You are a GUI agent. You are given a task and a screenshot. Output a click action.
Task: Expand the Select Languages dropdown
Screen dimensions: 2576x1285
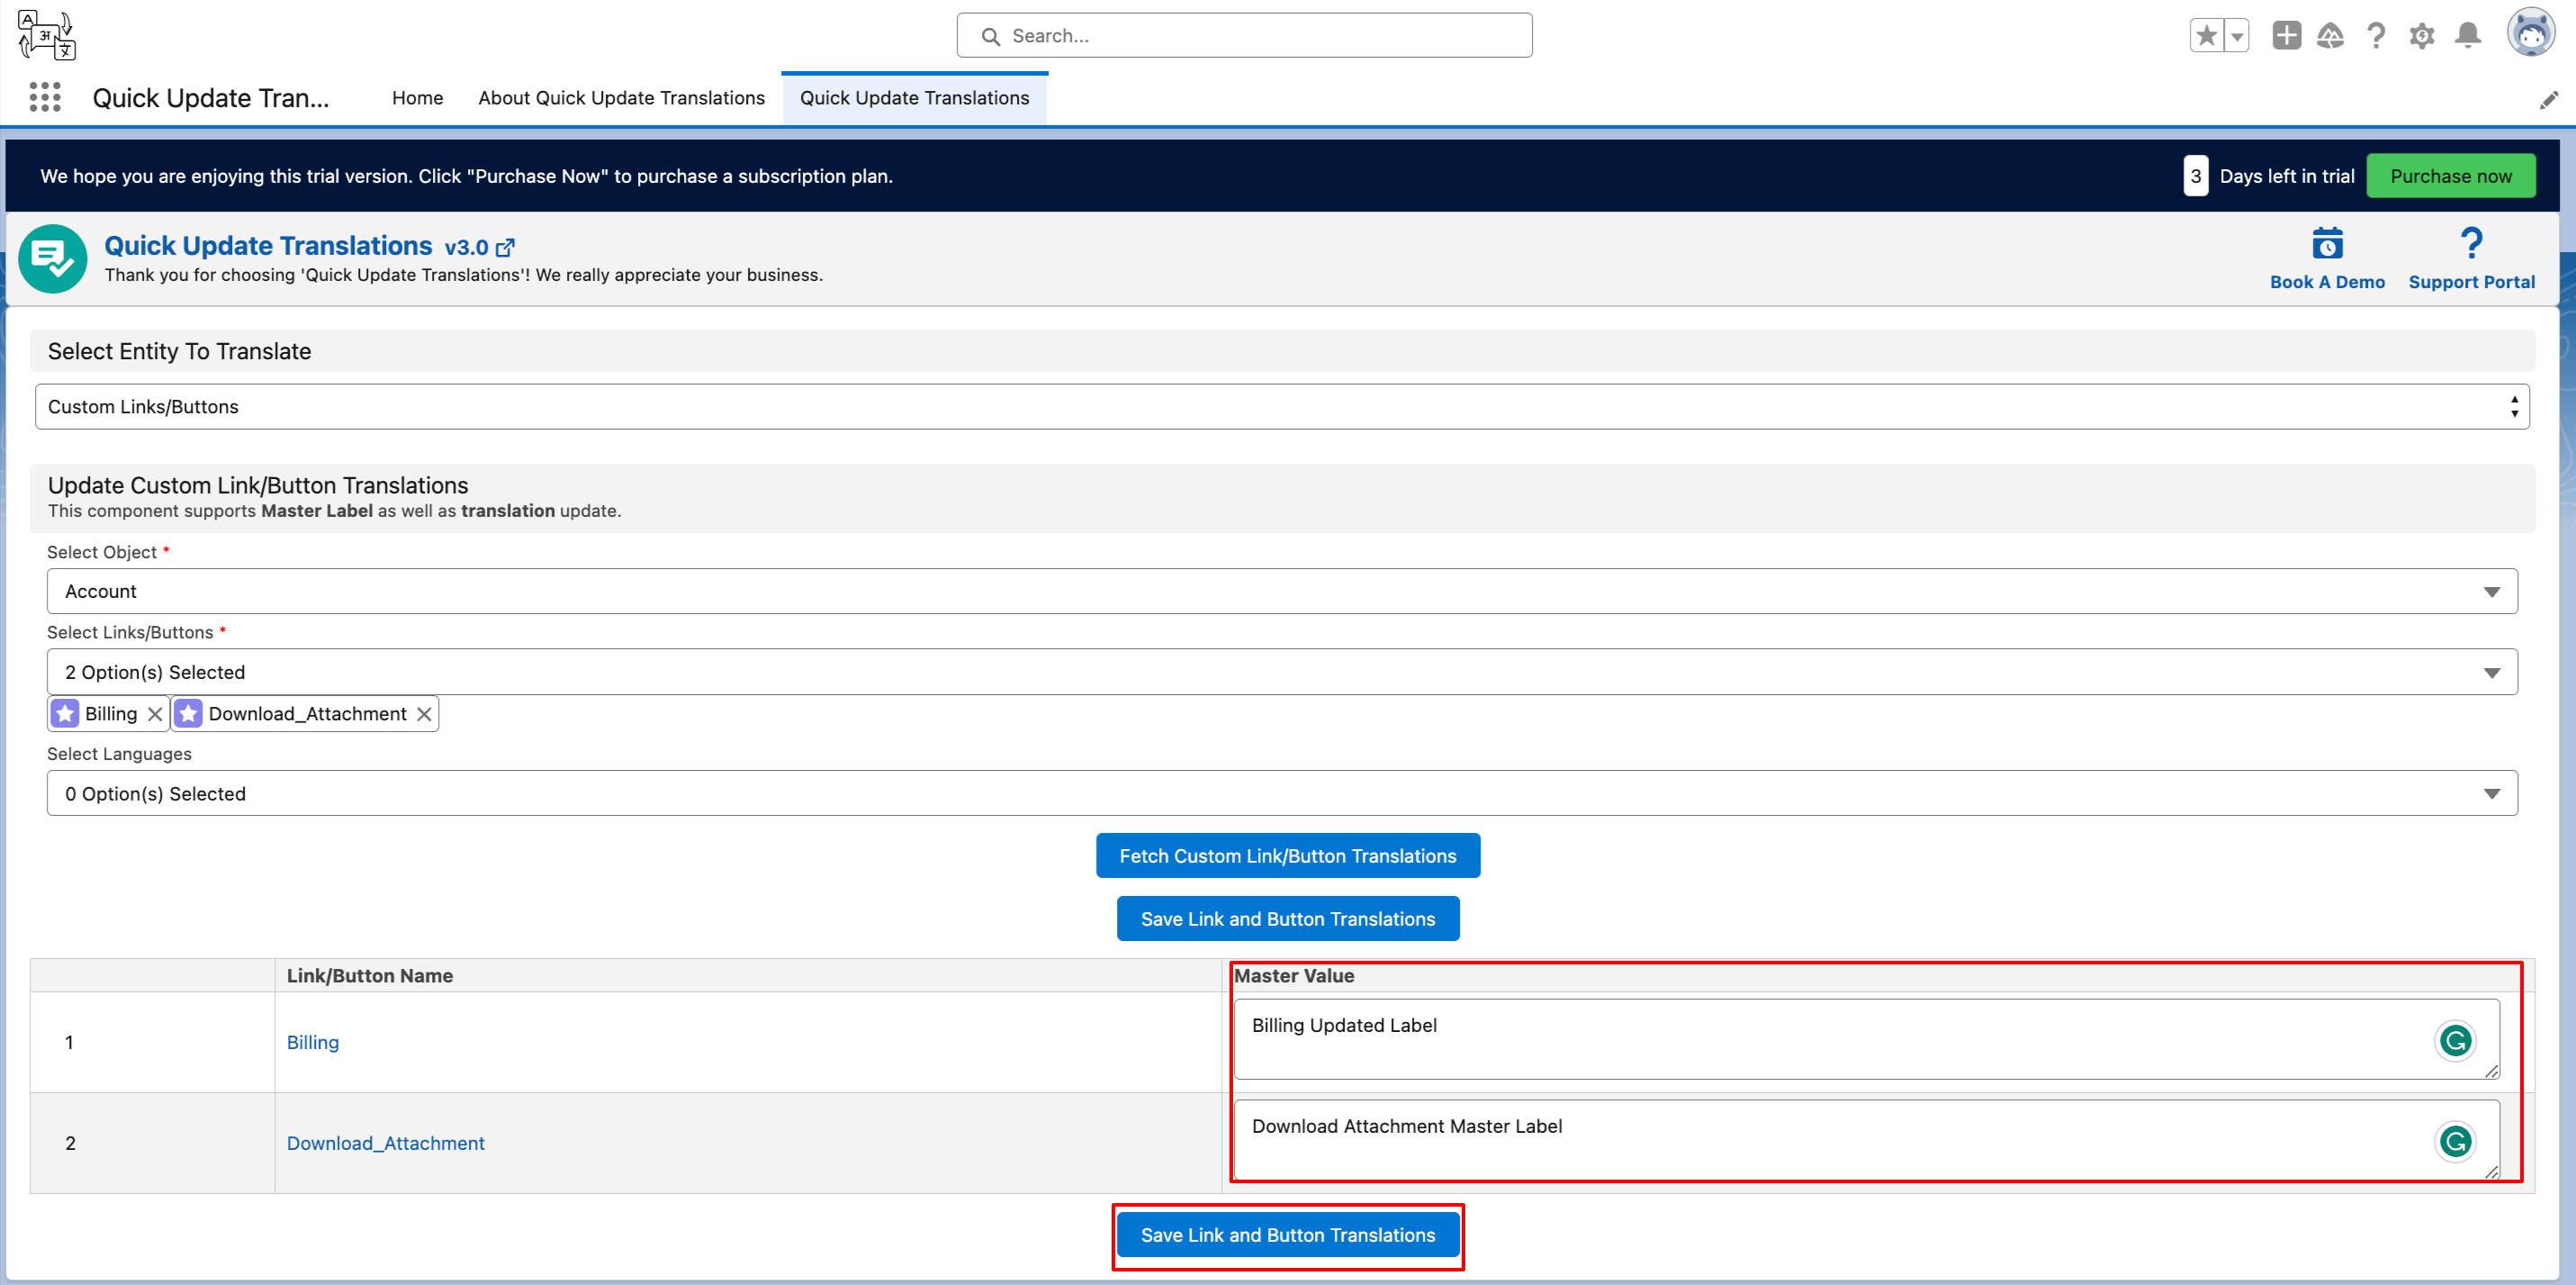point(1282,793)
